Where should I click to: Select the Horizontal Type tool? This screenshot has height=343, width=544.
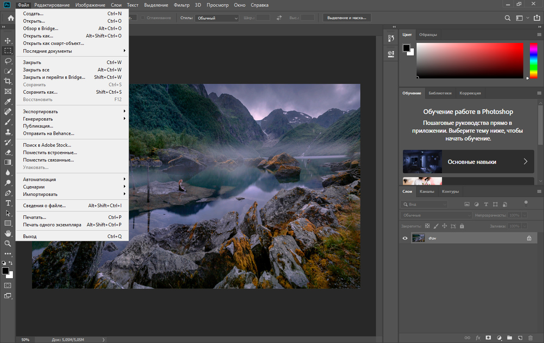tap(8, 203)
